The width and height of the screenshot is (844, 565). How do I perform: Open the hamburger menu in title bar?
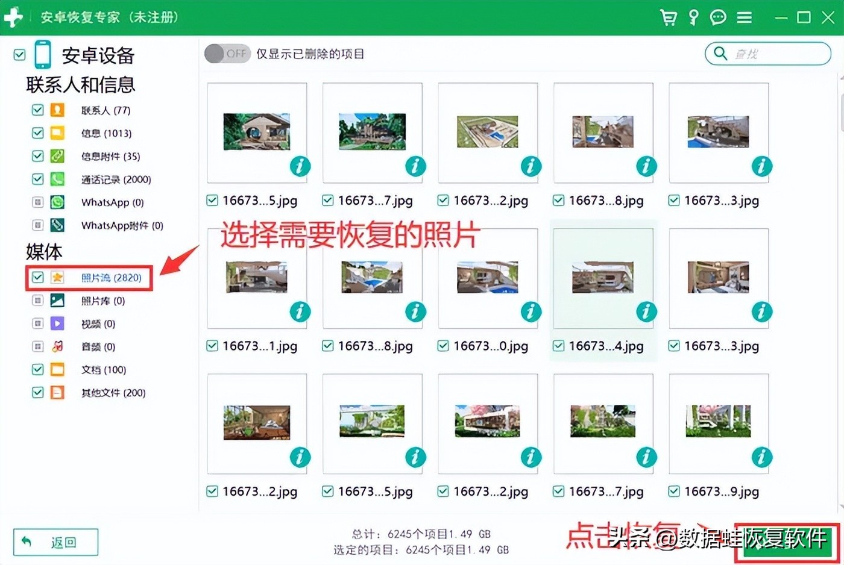[x=745, y=17]
